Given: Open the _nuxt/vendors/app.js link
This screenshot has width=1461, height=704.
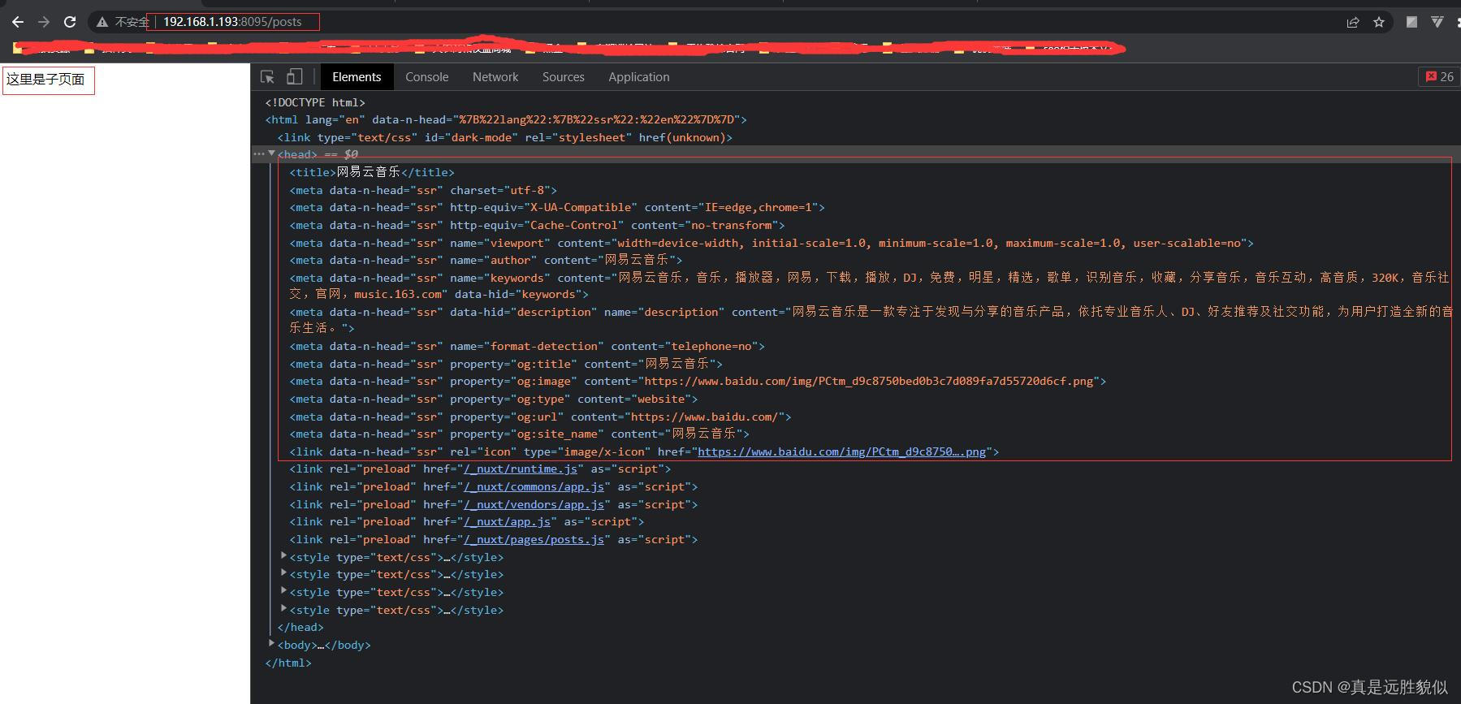Looking at the screenshot, I should [x=534, y=504].
